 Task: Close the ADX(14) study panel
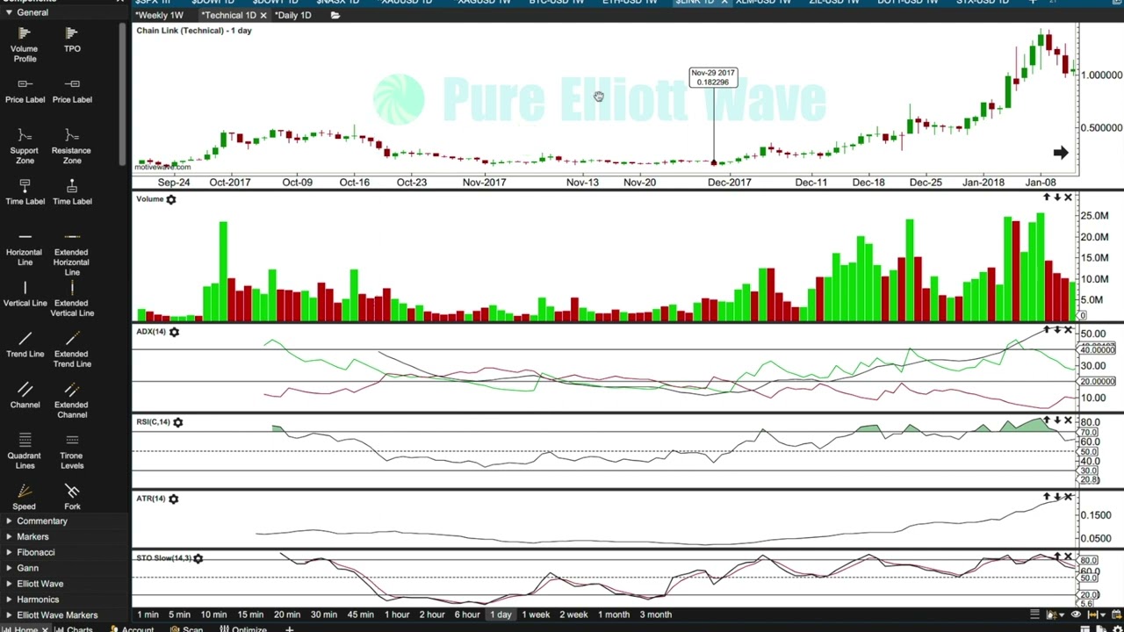[x=1068, y=330]
